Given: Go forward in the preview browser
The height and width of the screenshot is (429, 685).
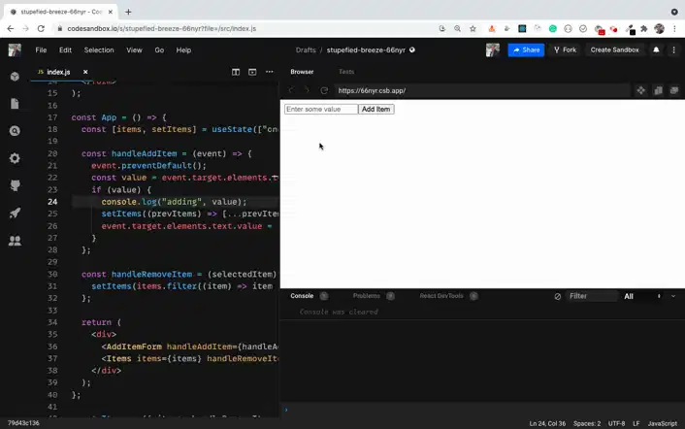Looking at the screenshot, I should [308, 90].
